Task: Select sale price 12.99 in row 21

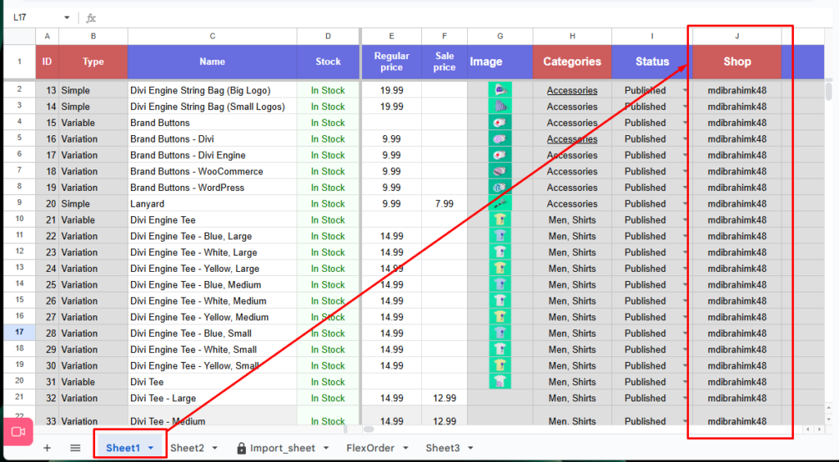Action: click(x=444, y=398)
